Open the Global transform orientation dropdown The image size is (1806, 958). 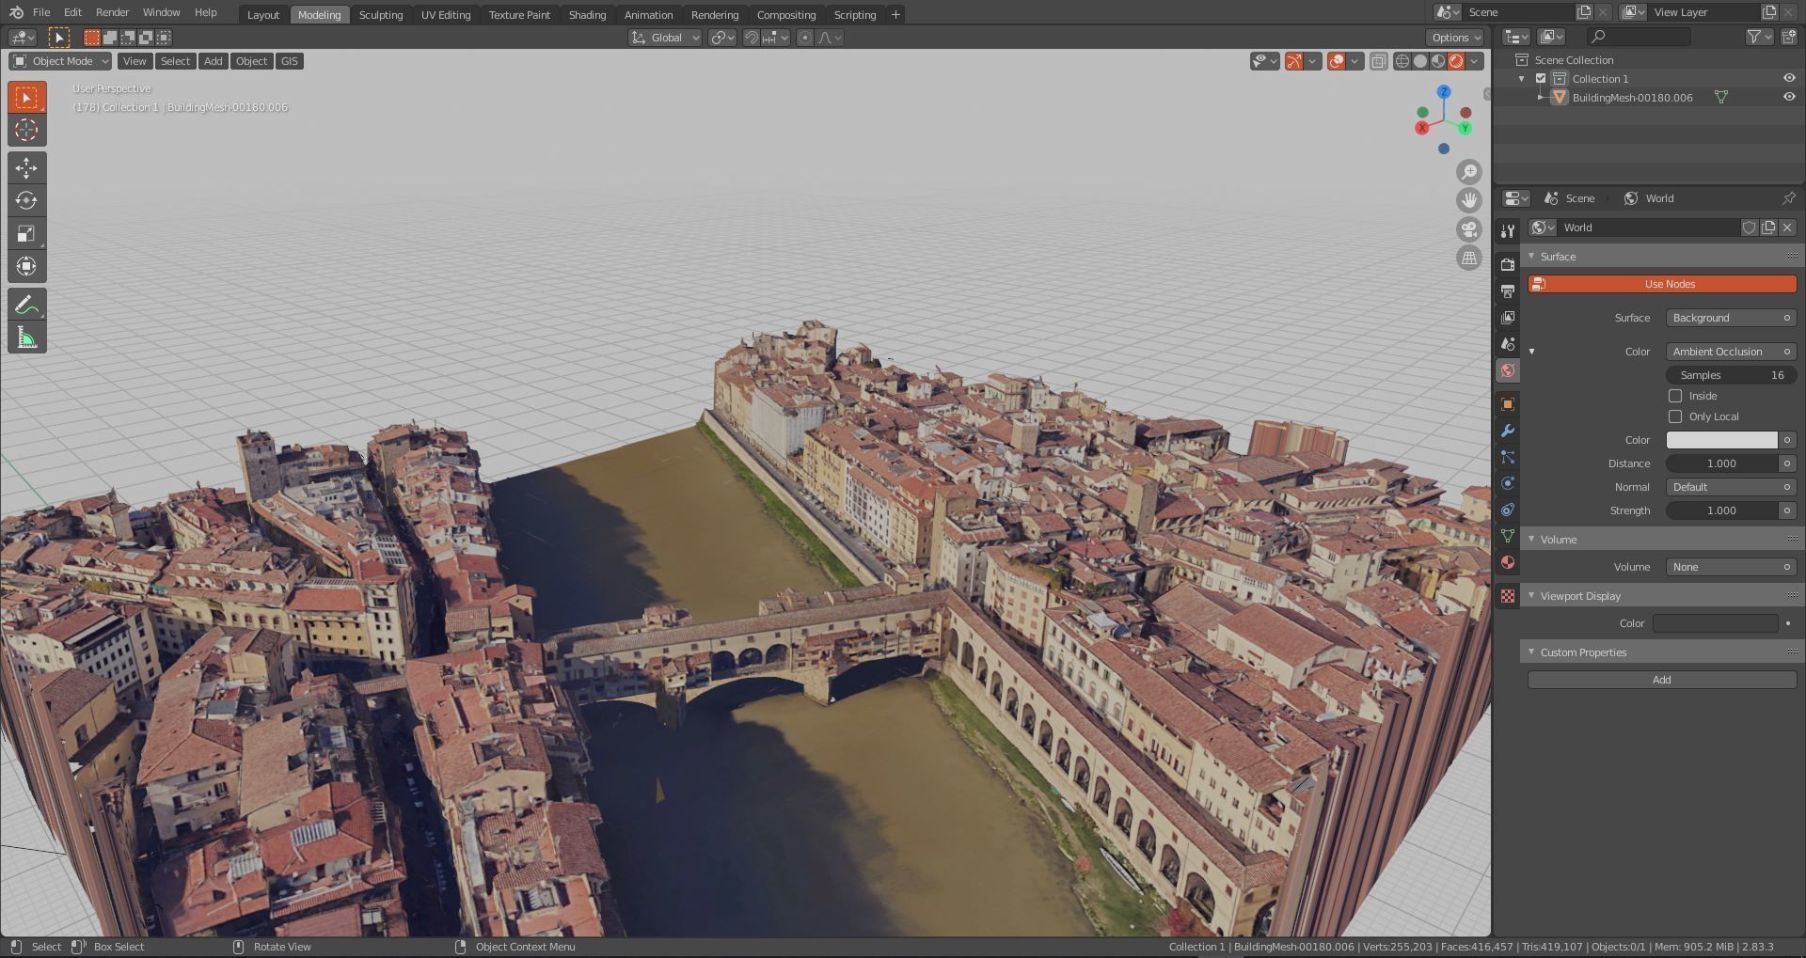[x=665, y=38]
